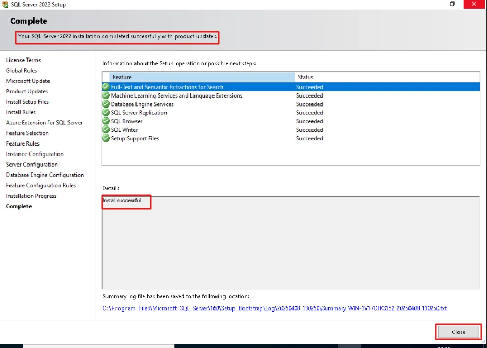Click the Succeeded status for SQL Browser
The height and width of the screenshot is (348, 487).
pyautogui.click(x=310, y=121)
